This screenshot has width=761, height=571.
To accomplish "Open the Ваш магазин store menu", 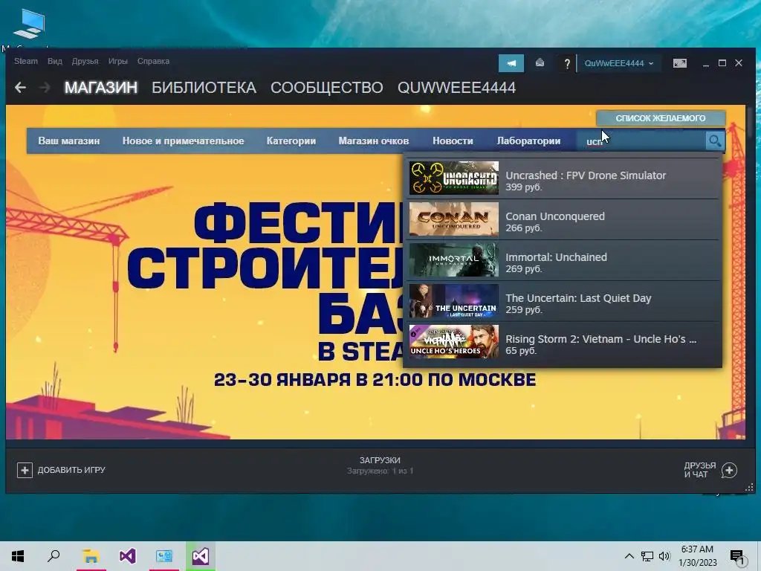I will click(x=69, y=141).
